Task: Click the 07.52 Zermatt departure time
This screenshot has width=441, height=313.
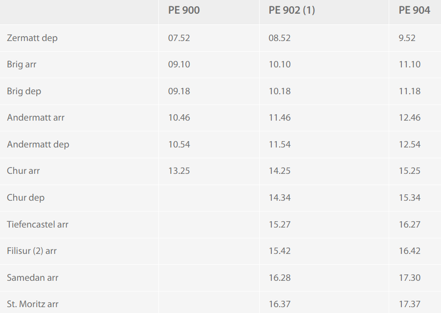Action: click(x=179, y=38)
